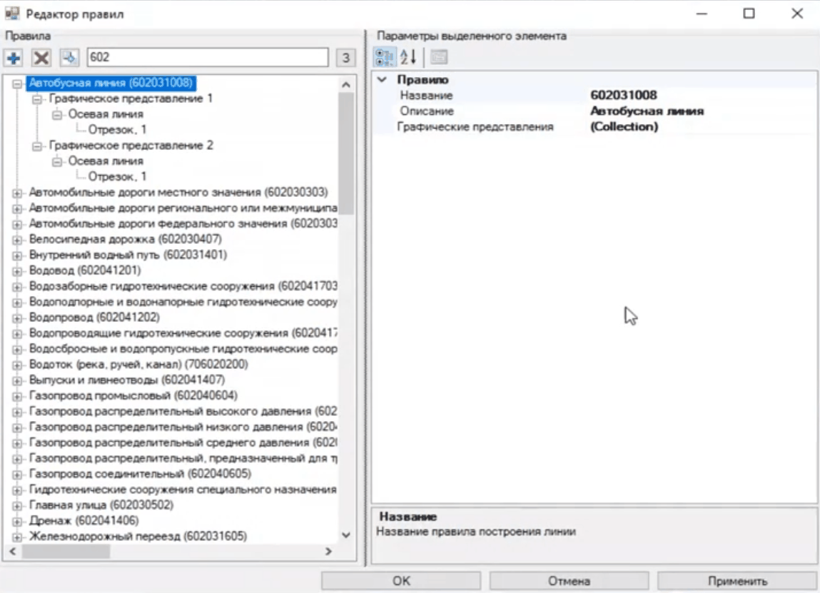
Task: Expand the Велосипедная дорожка tree node
Action: pyautogui.click(x=17, y=239)
